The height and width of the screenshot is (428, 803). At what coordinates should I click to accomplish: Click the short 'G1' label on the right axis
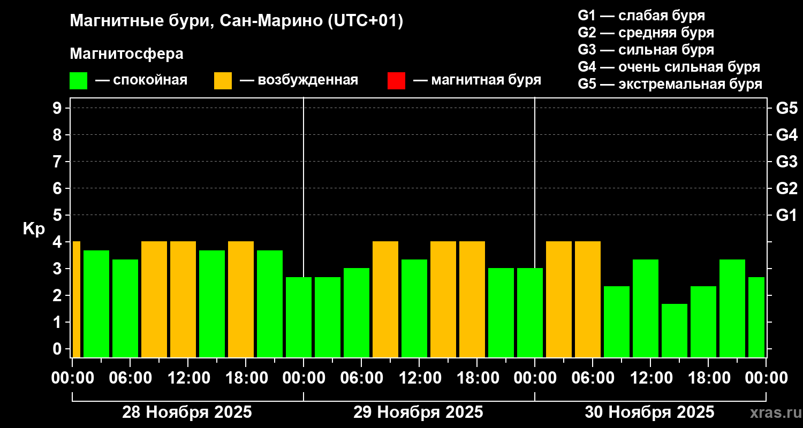pos(787,215)
